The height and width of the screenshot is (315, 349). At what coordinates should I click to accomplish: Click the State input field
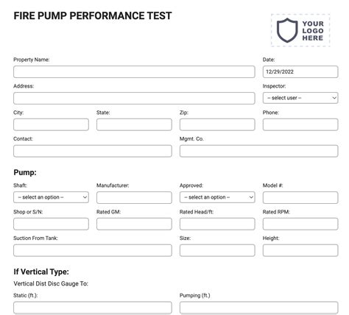click(x=134, y=124)
